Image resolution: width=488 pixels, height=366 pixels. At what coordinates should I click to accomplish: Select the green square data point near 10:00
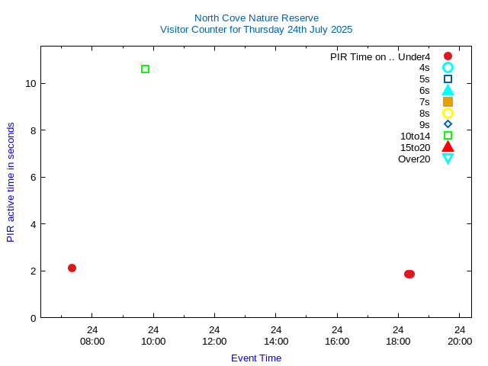click(146, 69)
